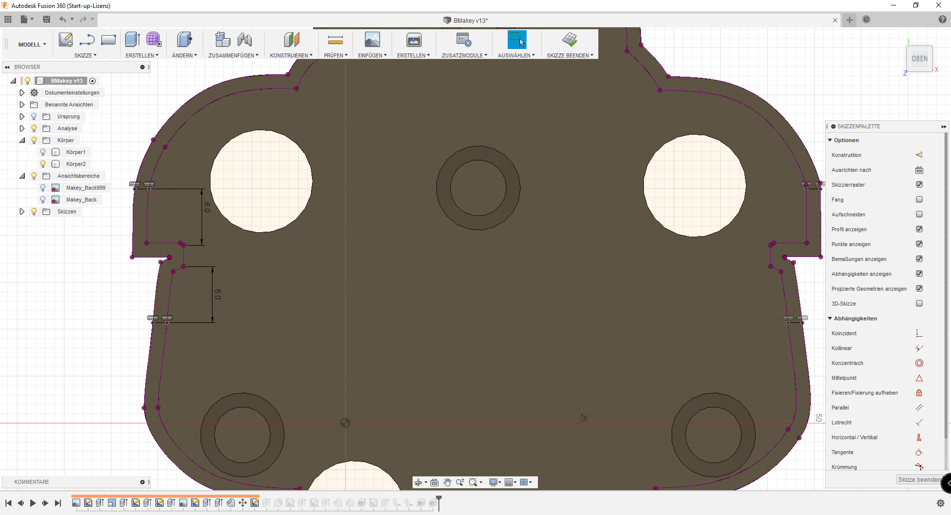
Task: Expand the Ursprung folder
Action: [x=22, y=116]
